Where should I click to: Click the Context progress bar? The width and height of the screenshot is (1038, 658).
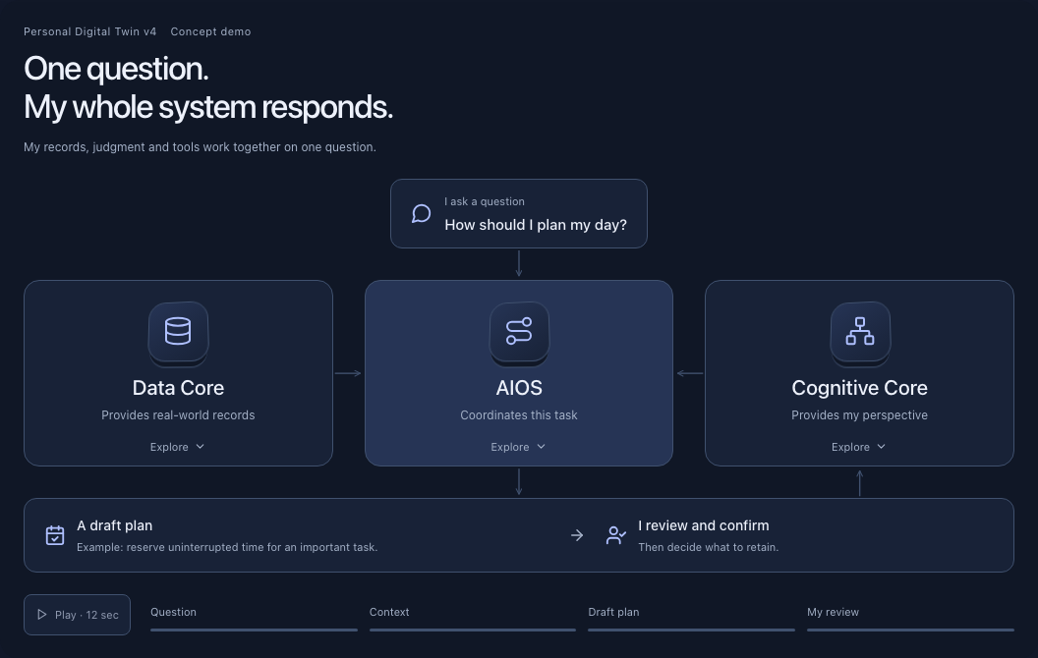coord(473,630)
